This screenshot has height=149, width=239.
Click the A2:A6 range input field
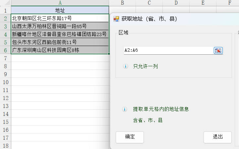click(x=168, y=50)
